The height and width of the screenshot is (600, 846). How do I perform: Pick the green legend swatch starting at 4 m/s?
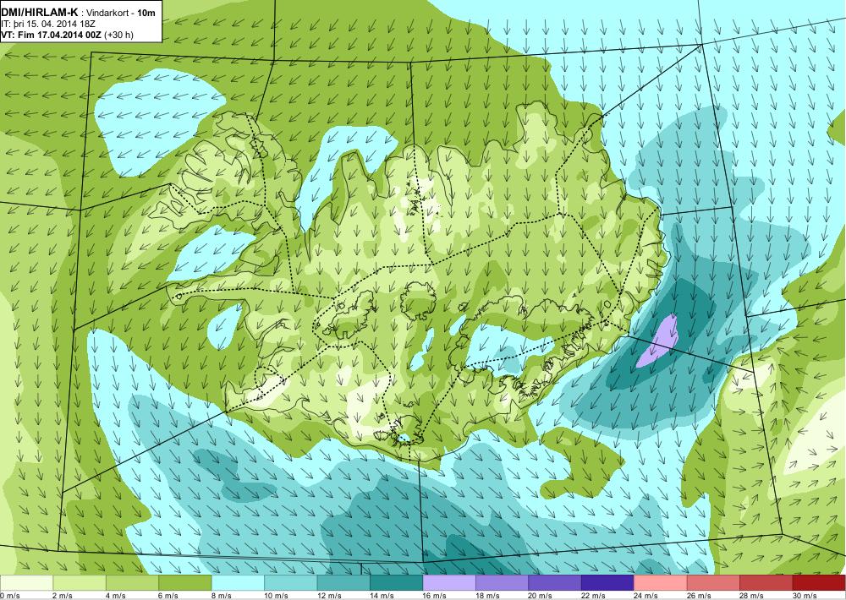(132, 583)
